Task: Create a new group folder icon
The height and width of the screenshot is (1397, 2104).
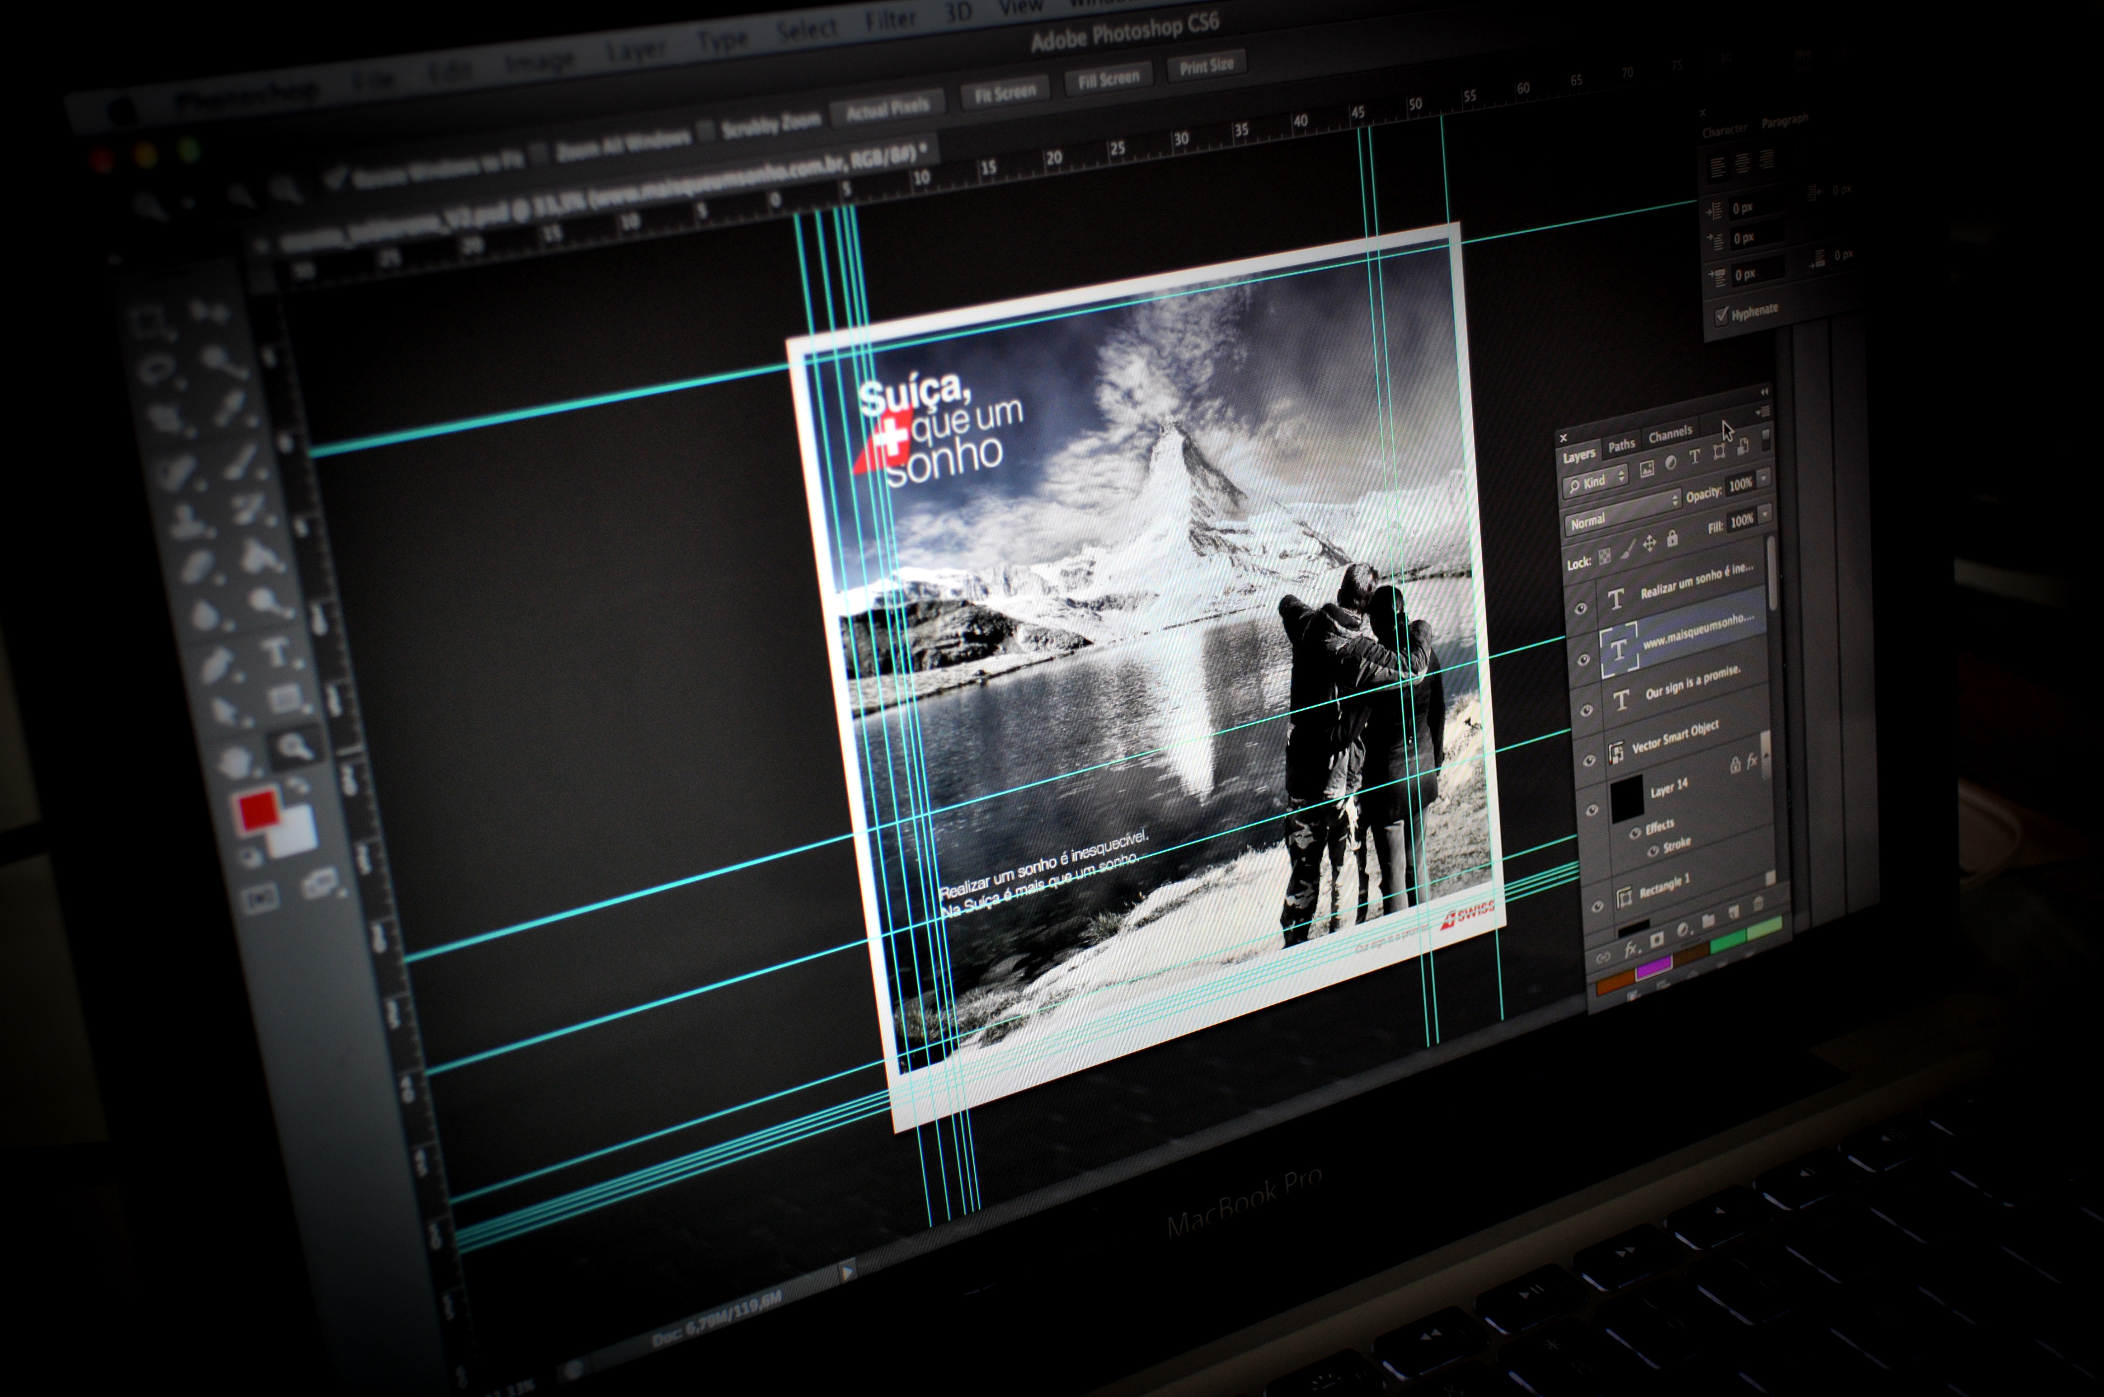Action: click(x=1708, y=920)
